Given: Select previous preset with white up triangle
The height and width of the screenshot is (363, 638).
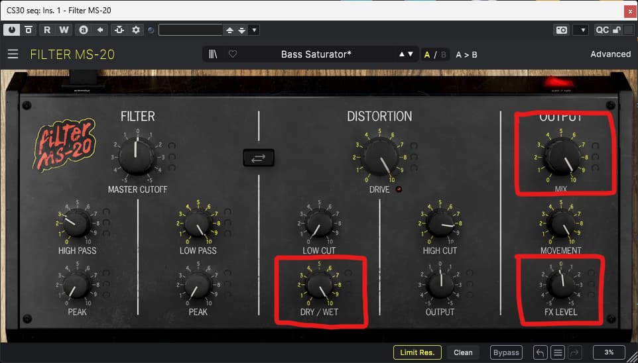Looking at the screenshot, I should tap(402, 54).
